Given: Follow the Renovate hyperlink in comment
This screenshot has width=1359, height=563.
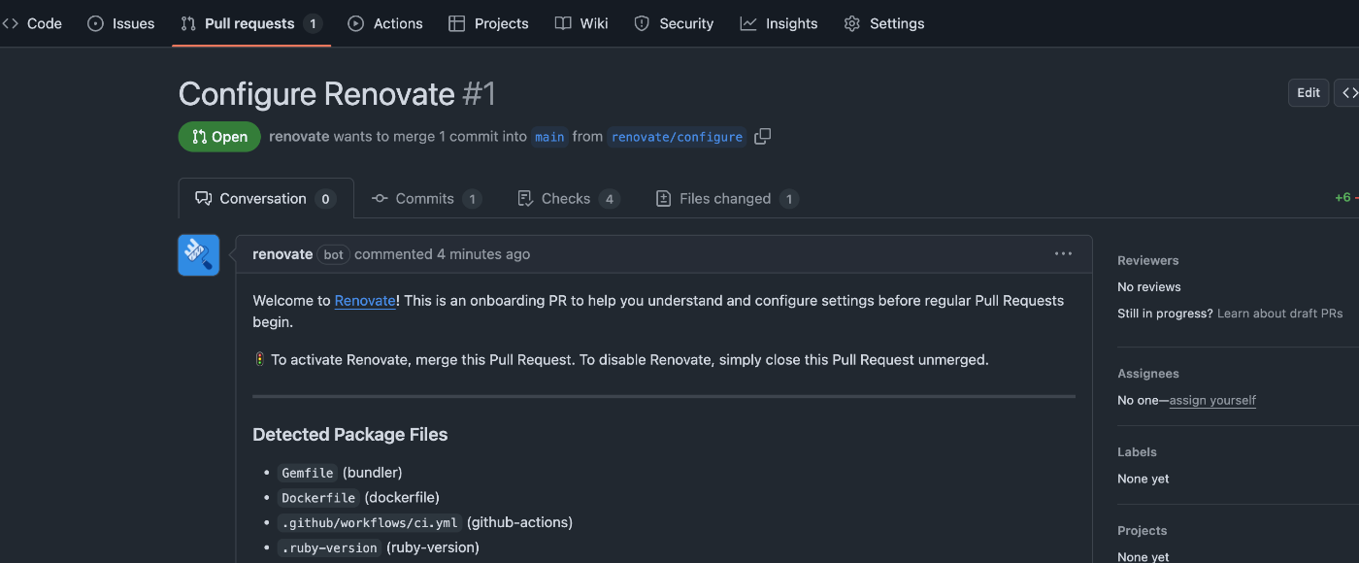Looking at the screenshot, I should tap(365, 301).
